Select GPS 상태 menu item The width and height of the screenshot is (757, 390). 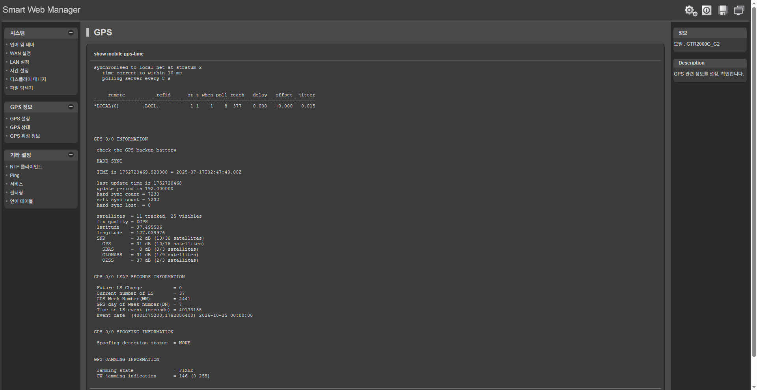pos(20,128)
